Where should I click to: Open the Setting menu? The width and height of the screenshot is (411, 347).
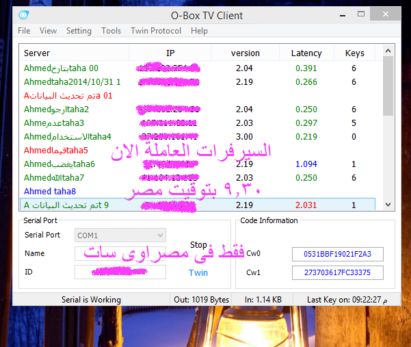click(79, 31)
